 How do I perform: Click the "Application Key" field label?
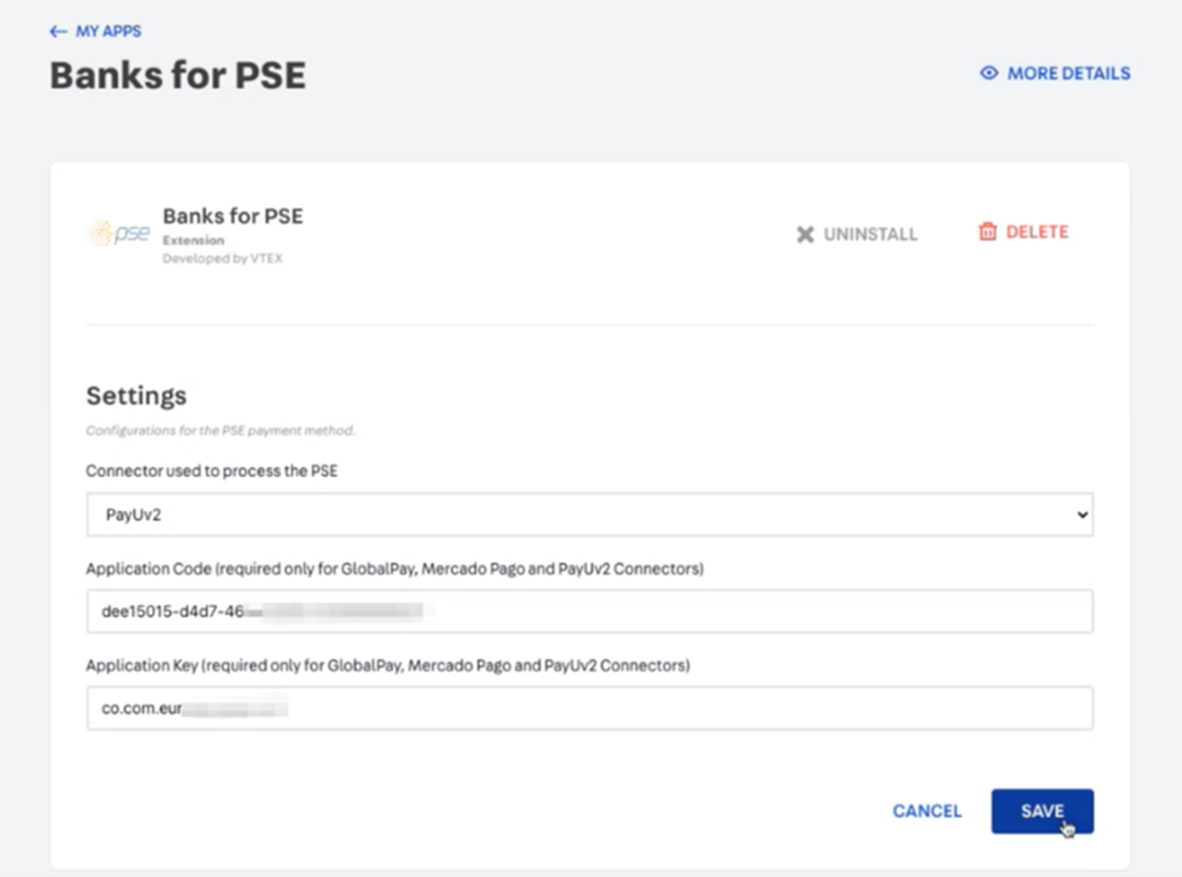coord(388,666)
